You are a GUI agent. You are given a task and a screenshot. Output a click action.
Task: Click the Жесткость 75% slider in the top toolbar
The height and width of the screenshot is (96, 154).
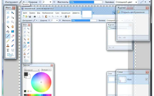tap(86, 2)
